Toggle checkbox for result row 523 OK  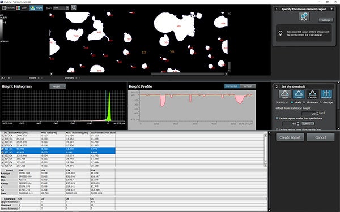click(x=3, y=155)
